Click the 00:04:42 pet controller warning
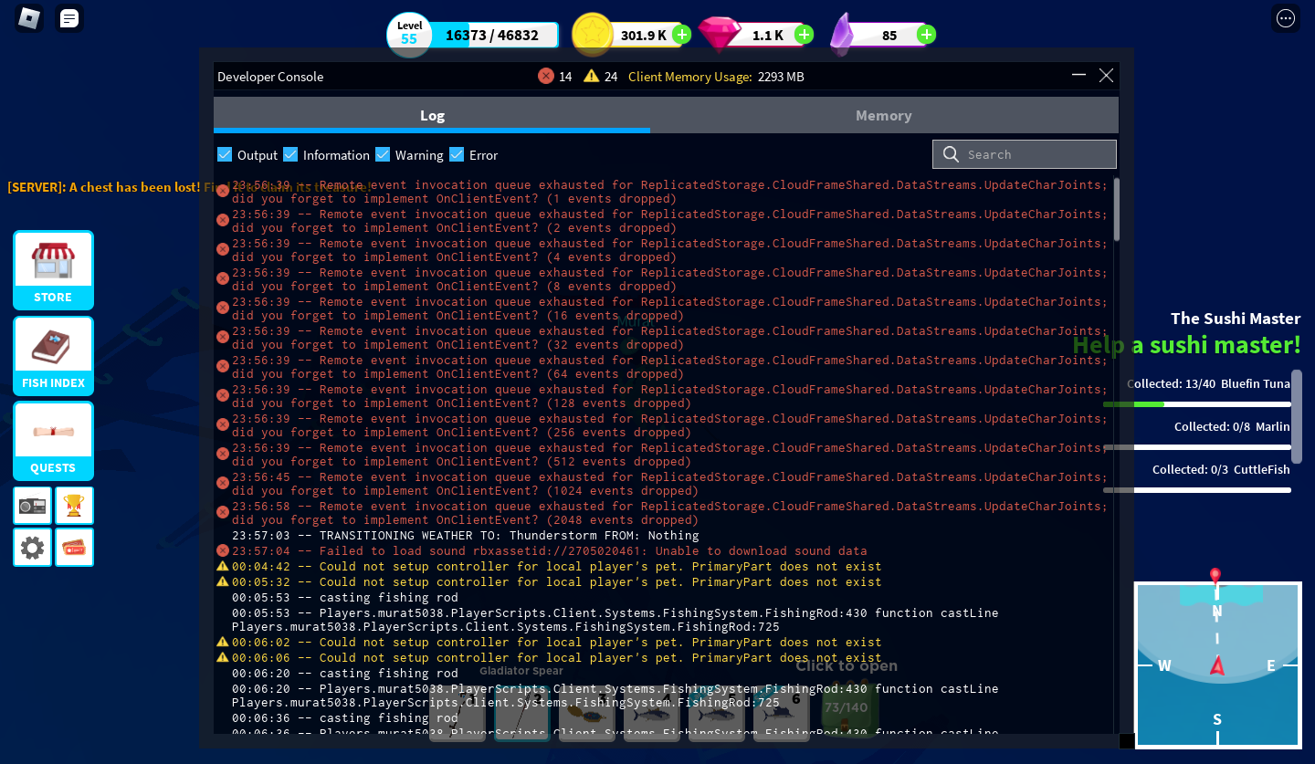Viewport: 1315px width, 764px height. point(557,566)
